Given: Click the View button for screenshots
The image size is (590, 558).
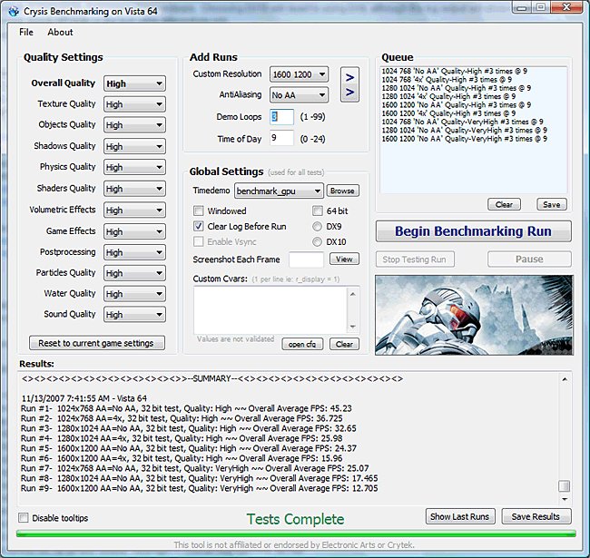Looking at the screenshot, I should point(344,259).
